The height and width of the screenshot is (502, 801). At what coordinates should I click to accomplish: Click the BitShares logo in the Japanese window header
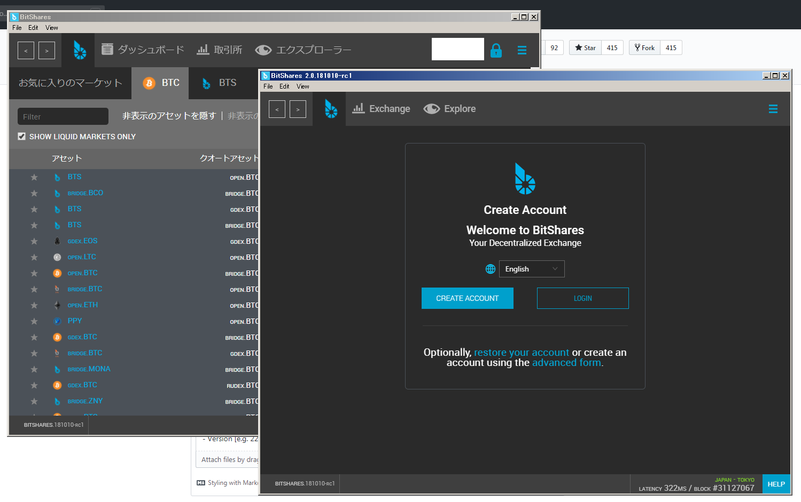(x=80, y=50)
